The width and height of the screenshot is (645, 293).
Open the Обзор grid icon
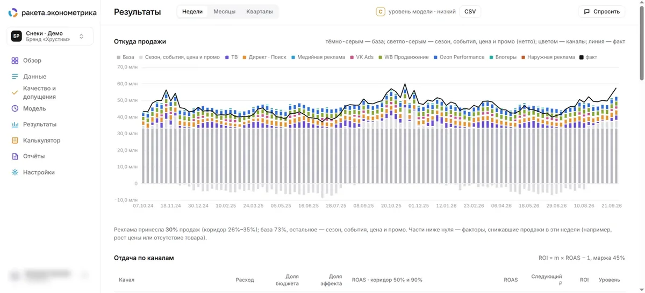point(15,61)
